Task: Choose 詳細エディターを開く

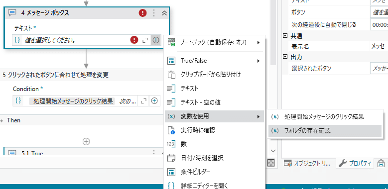Action: [x=215, y=185]
